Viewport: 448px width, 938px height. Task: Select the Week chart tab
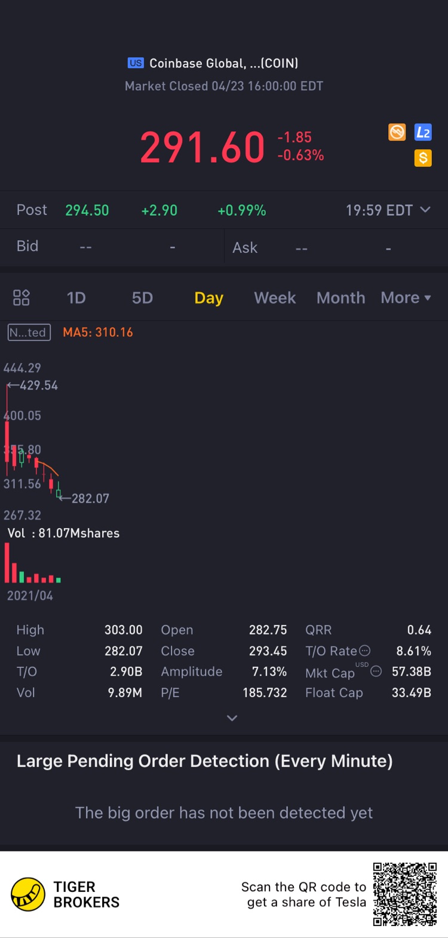tap(275, 298)
